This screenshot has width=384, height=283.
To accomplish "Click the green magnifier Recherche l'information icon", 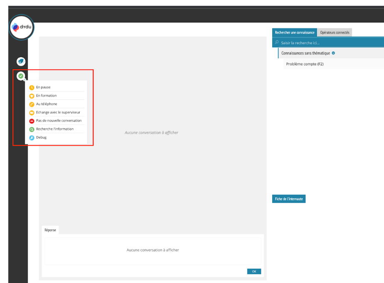I will [x=32, y=129].
